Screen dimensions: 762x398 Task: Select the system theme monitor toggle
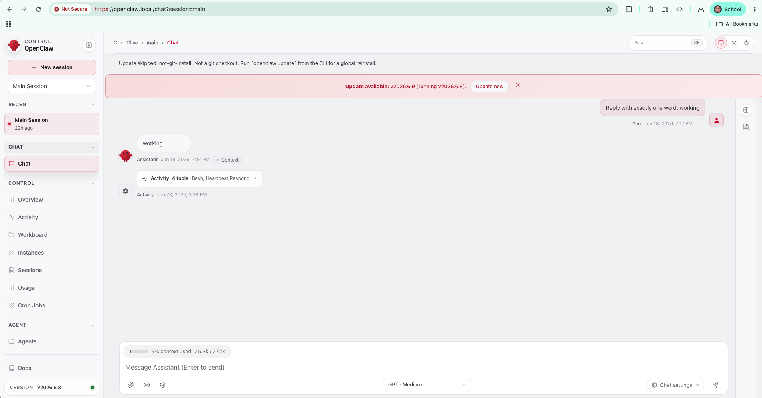(721, 43)
